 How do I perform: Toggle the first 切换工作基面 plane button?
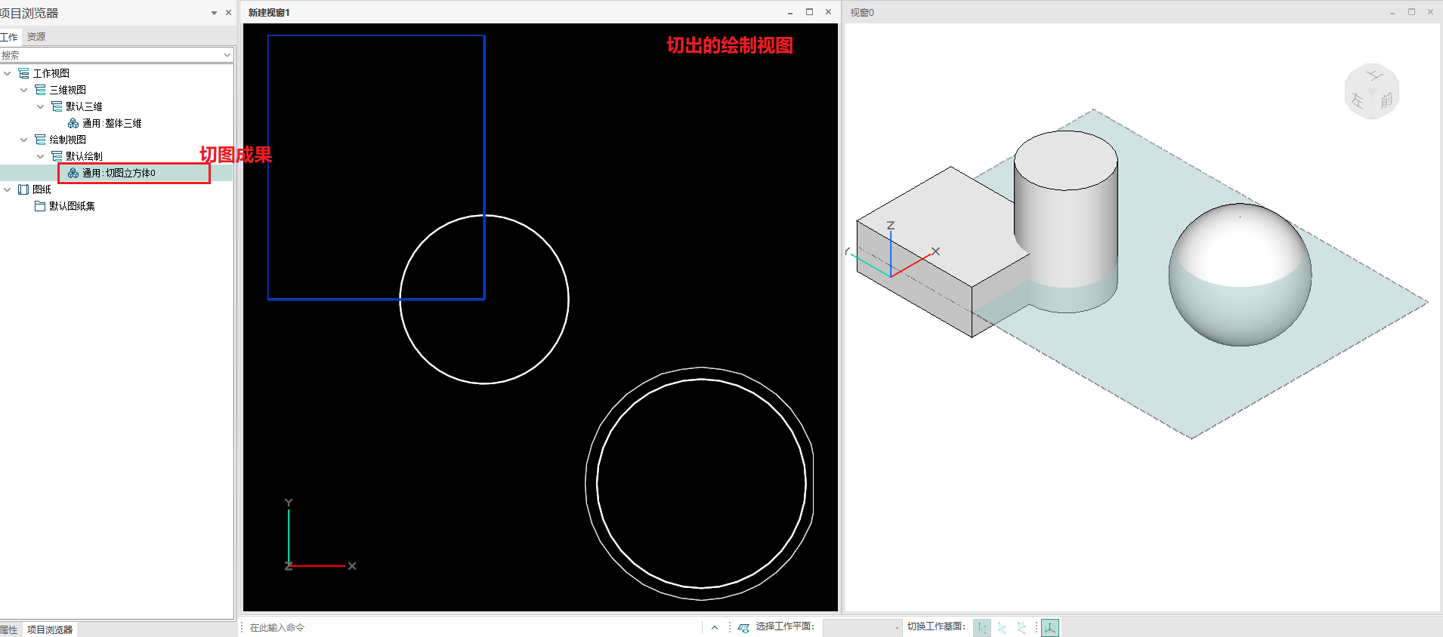click(x=982, y=627)
